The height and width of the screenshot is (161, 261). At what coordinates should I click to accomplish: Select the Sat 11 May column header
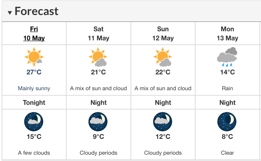pos(98,34)
